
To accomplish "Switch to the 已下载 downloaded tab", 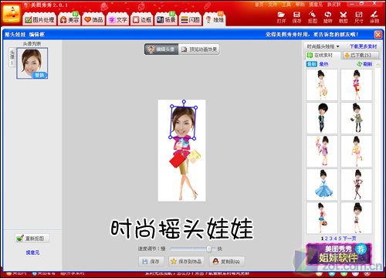I will 361,55.
